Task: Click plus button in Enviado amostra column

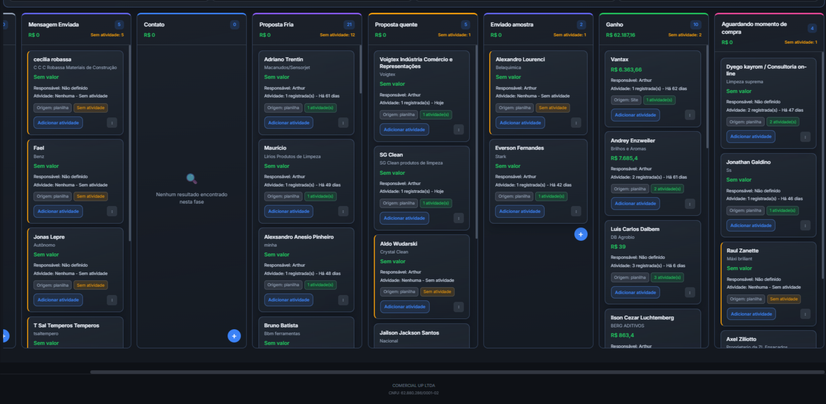Action: 580,234
